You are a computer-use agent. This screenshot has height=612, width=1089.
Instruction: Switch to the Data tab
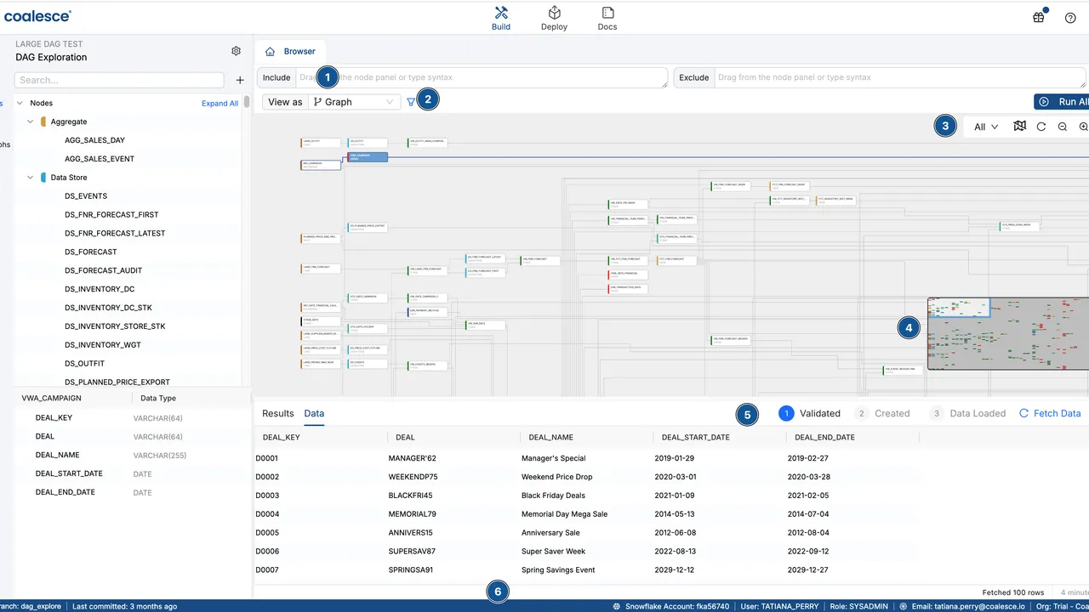coord(314,414)
